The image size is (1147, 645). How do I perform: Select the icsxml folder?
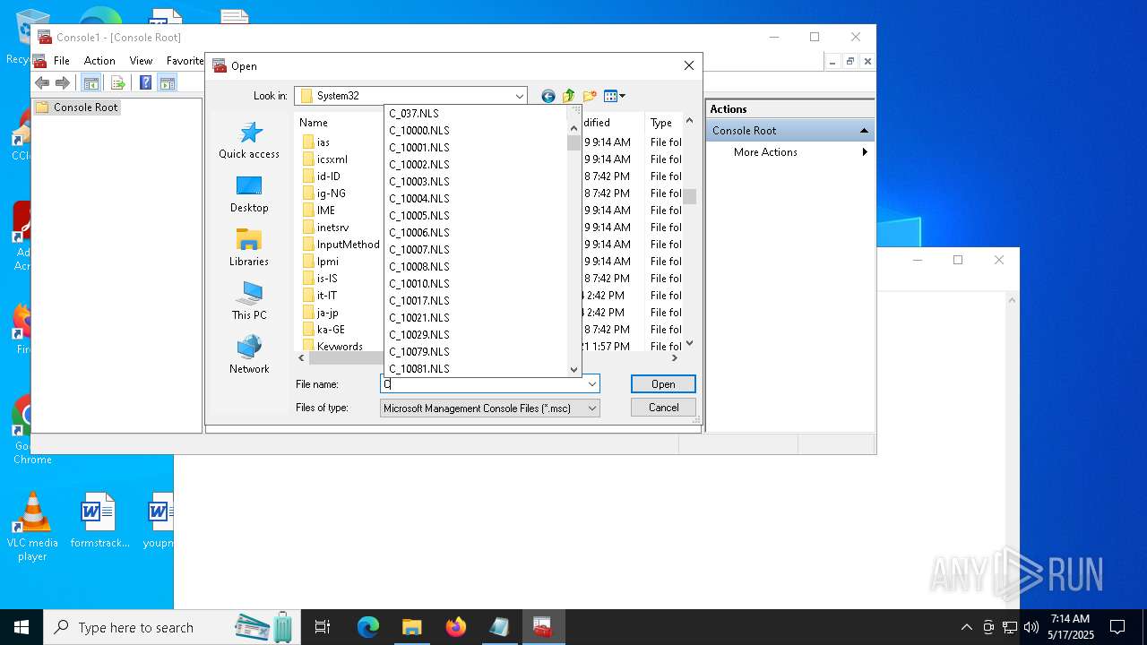pos(324,159)
